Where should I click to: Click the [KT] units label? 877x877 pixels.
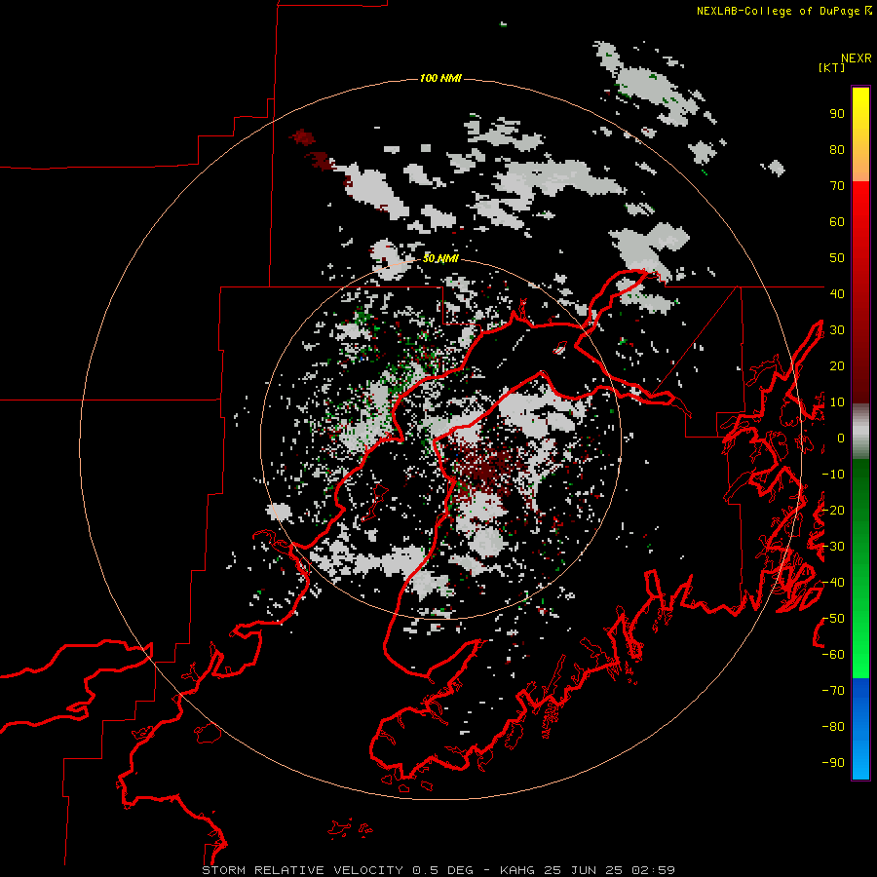click(x=832, y=67)
